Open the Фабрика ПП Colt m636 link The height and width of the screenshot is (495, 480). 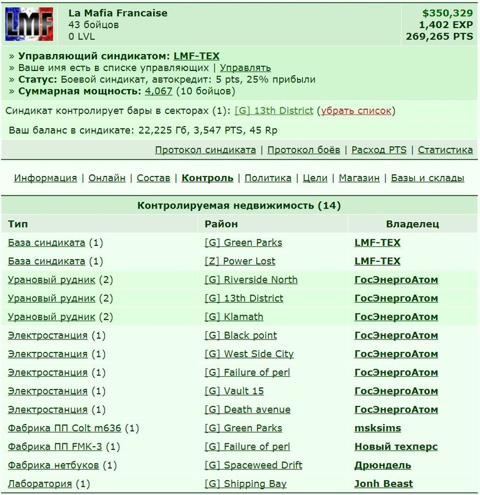pyautogui.click(x=64, y=428)
